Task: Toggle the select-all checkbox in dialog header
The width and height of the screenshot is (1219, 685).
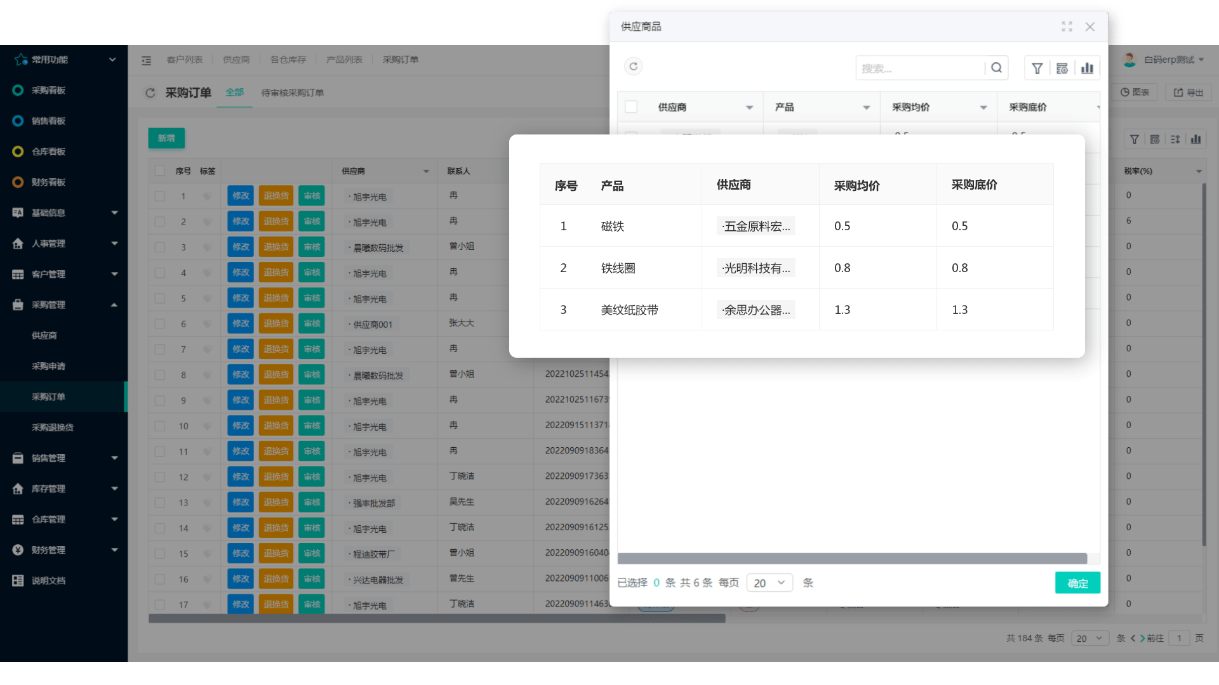Action: [631, 107]
